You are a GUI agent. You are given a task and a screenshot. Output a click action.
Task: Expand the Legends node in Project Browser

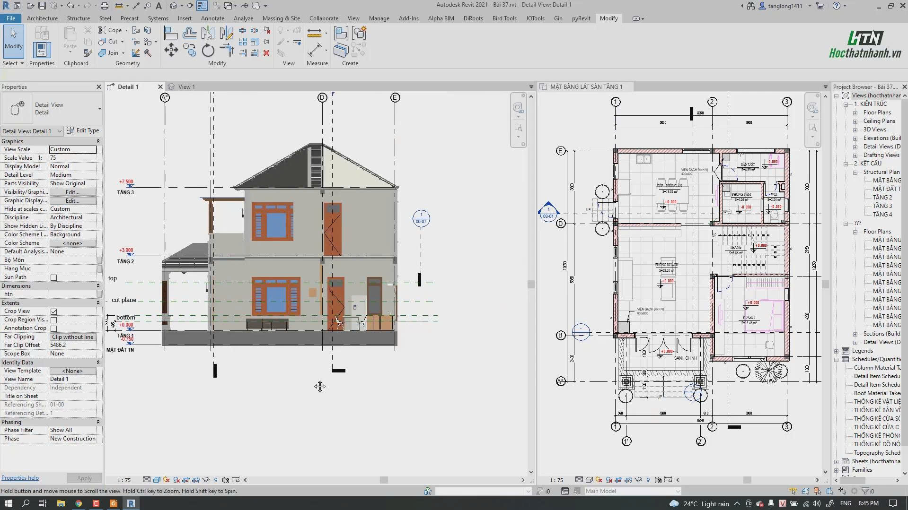837,351
